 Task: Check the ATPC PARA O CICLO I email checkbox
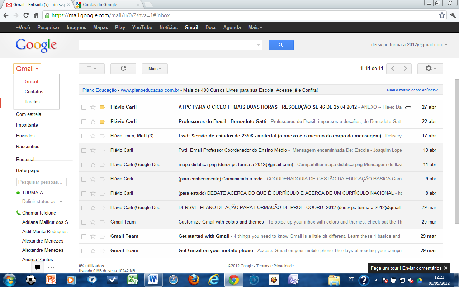tap(84, 107)
